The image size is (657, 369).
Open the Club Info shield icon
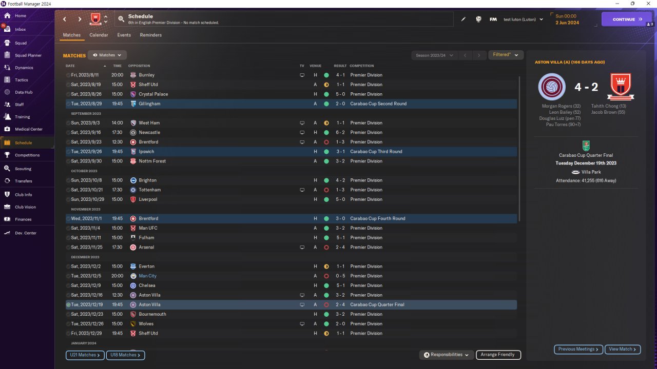coord(7,195)
